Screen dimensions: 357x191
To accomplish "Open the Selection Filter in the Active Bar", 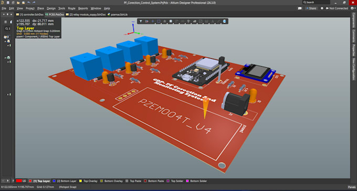I will coord(141,21).
